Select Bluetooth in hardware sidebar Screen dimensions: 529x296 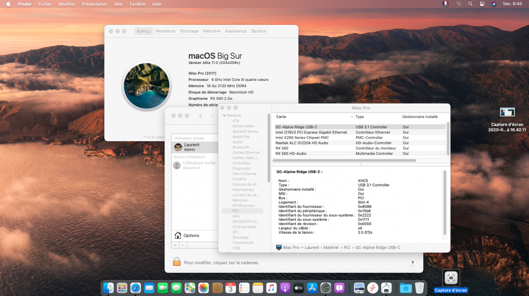coord(241,147)
